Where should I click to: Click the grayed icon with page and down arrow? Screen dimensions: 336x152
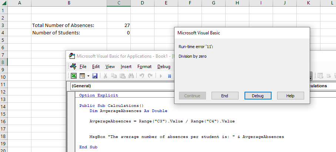coord(329,76)
